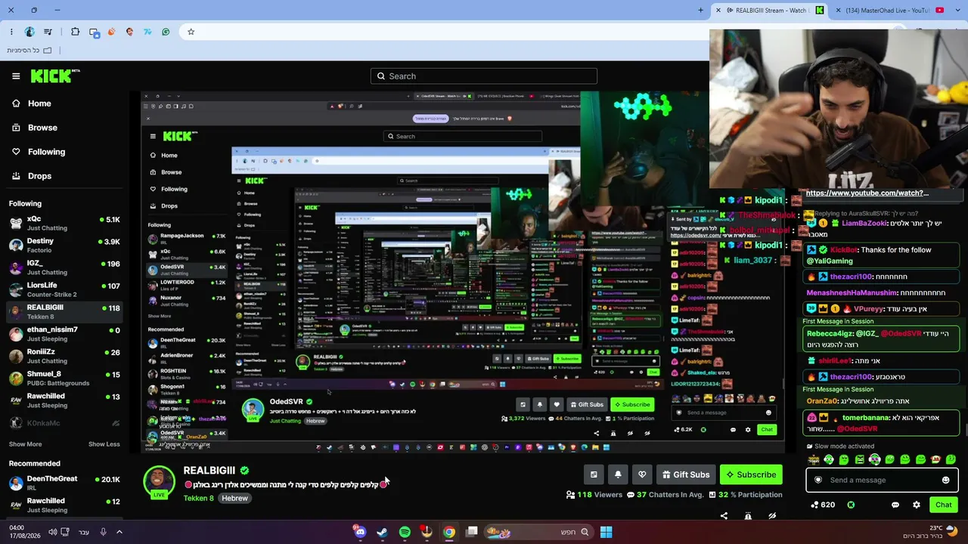The height and width of the screenshot is (544, 968).
Task: Open the bookmarks folder in bookmarks bar
Action: click(29, 51)
